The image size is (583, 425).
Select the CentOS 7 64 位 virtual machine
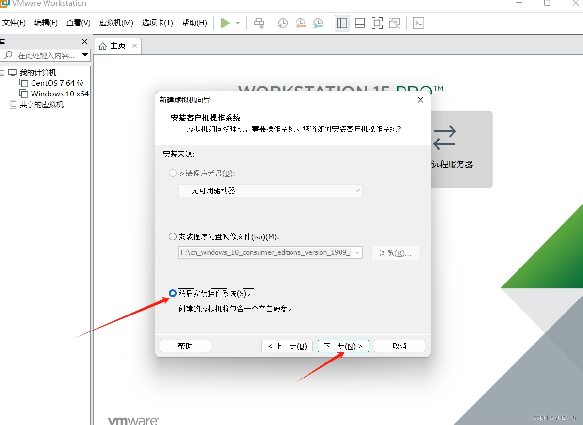click(x=57, y=83)
